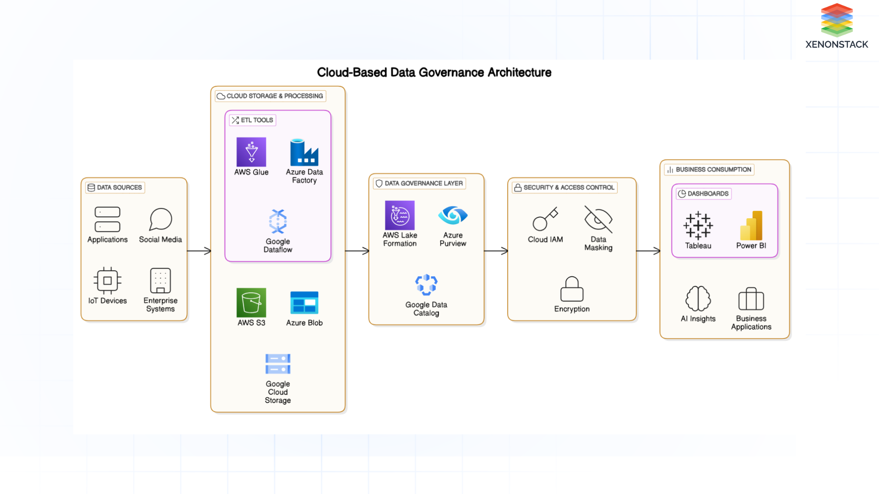The height and width of the screenshot is (494, 879).
Task: Select the SECURITY & ACCESS CONTROL header text
Action: coord(569,188)
